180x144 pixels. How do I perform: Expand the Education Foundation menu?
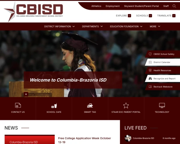[126, 26]
